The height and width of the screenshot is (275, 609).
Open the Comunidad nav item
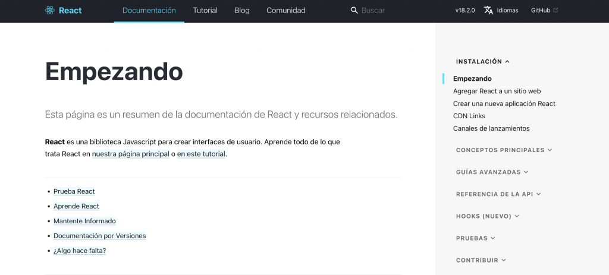pyautogui.click(x=286, y=10)
